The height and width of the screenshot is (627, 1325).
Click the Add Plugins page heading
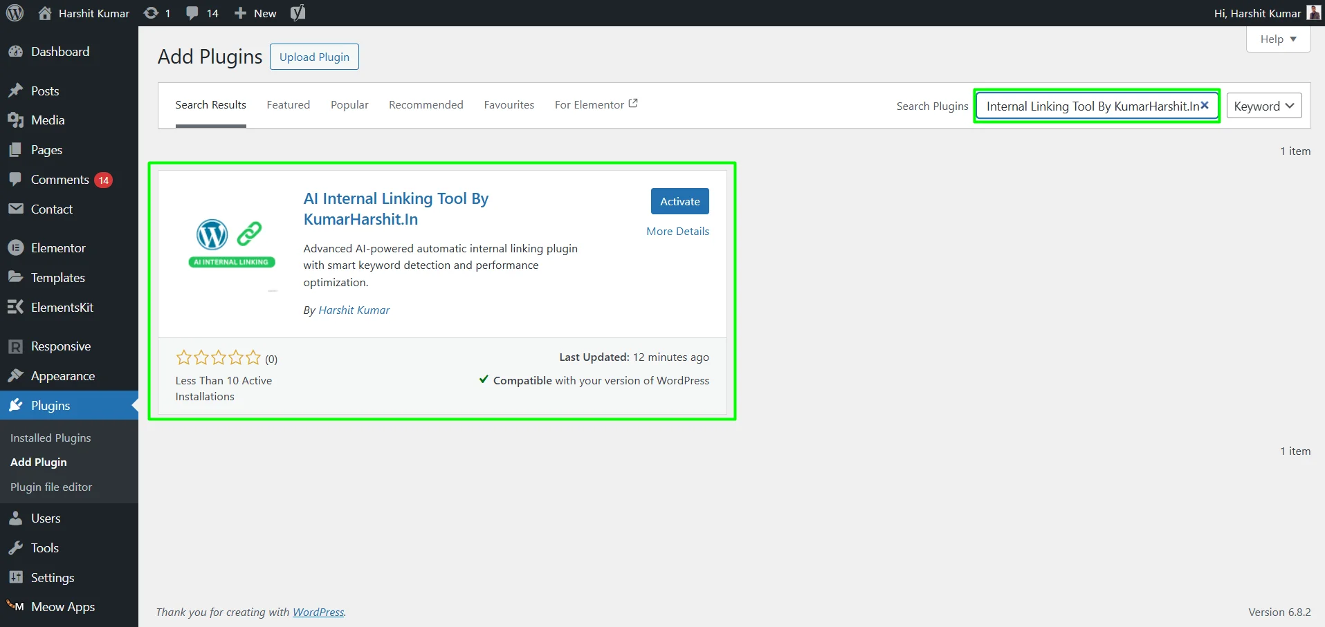(210, 57)
